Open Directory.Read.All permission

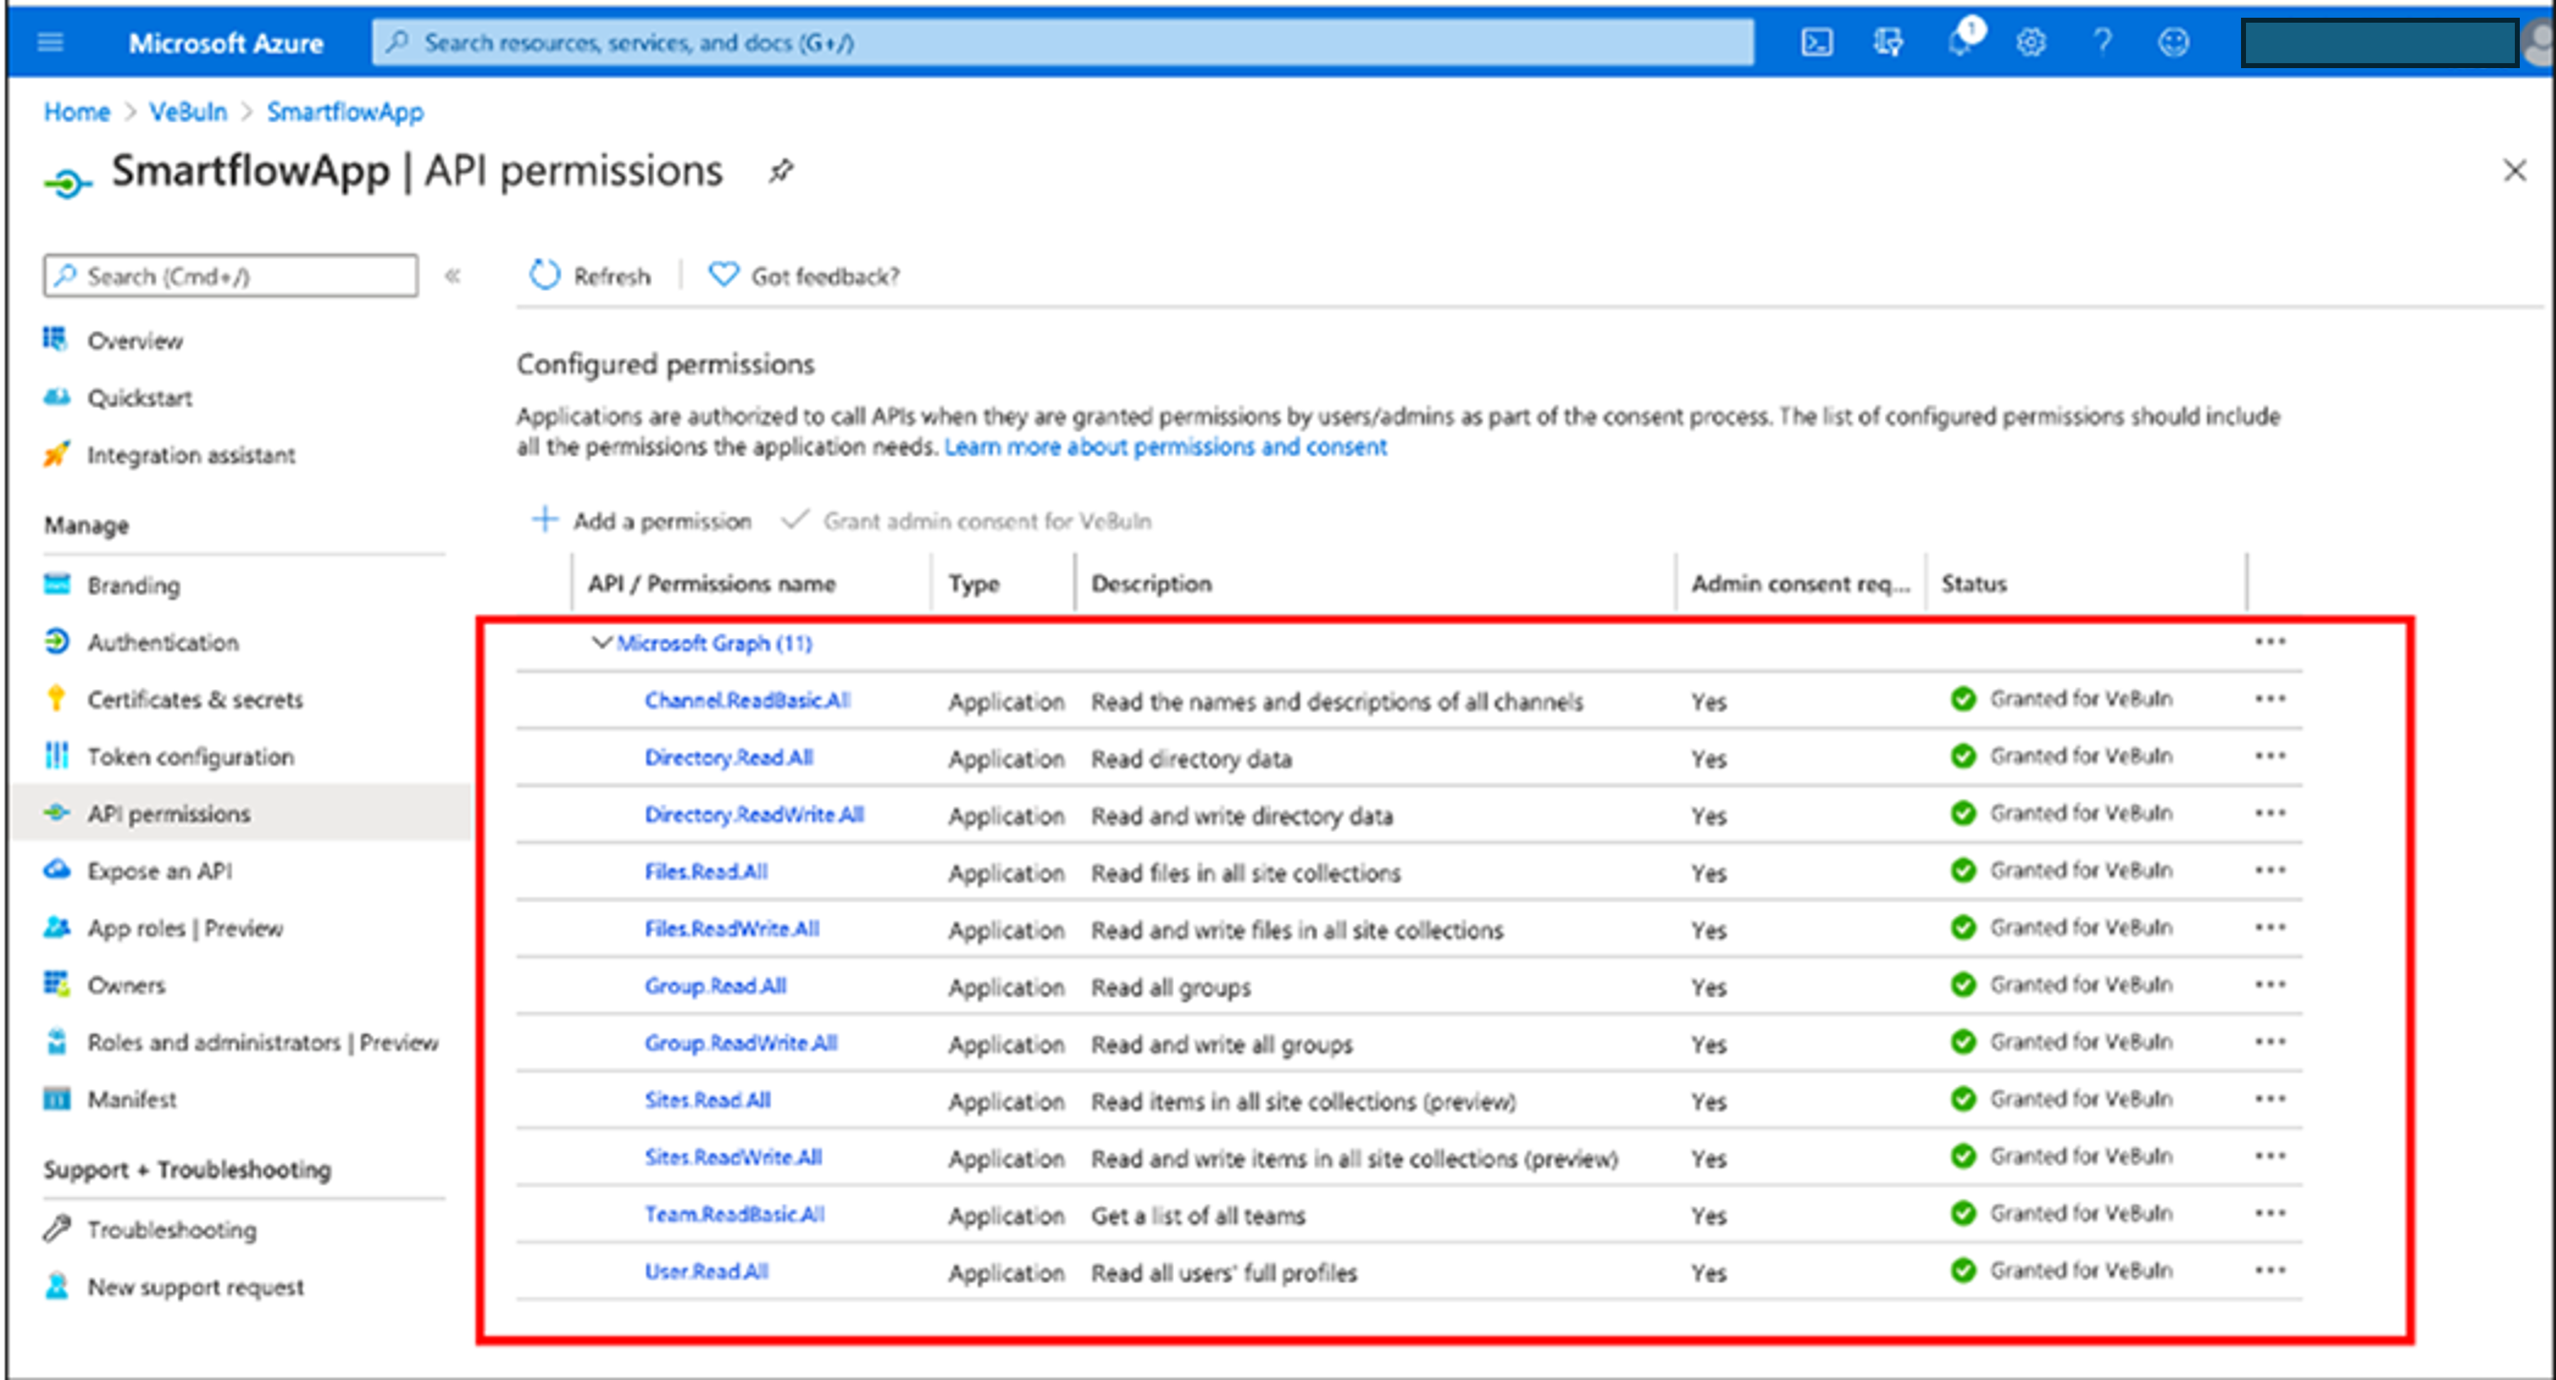click(729, 757)
